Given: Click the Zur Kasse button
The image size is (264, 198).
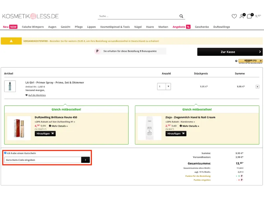Looking at the screenshot, I should coord(229,52).
